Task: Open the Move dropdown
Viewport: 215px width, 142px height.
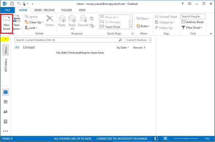Action: click(x=143, y=19)
